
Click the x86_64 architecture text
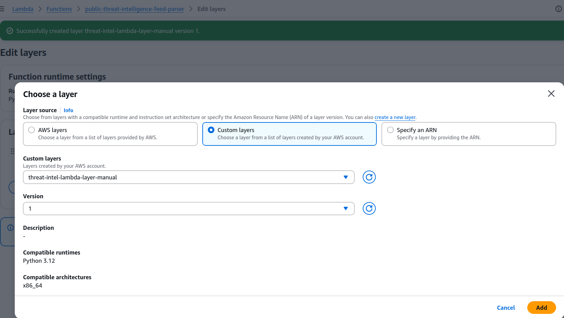(x=33, y=285)
